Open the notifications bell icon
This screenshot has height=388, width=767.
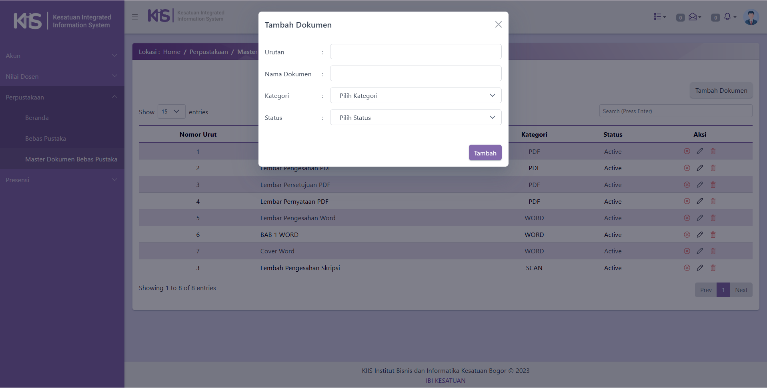728,17
